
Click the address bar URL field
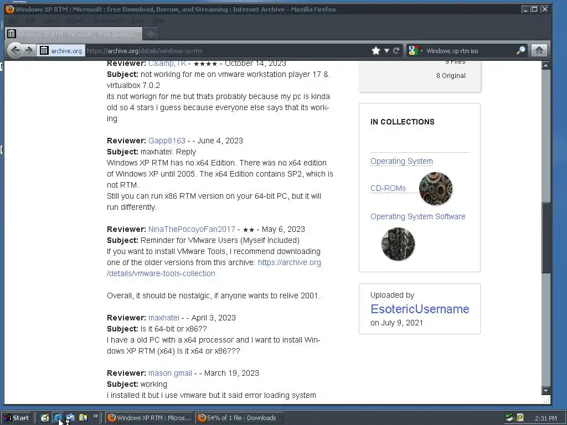point(228,50)
